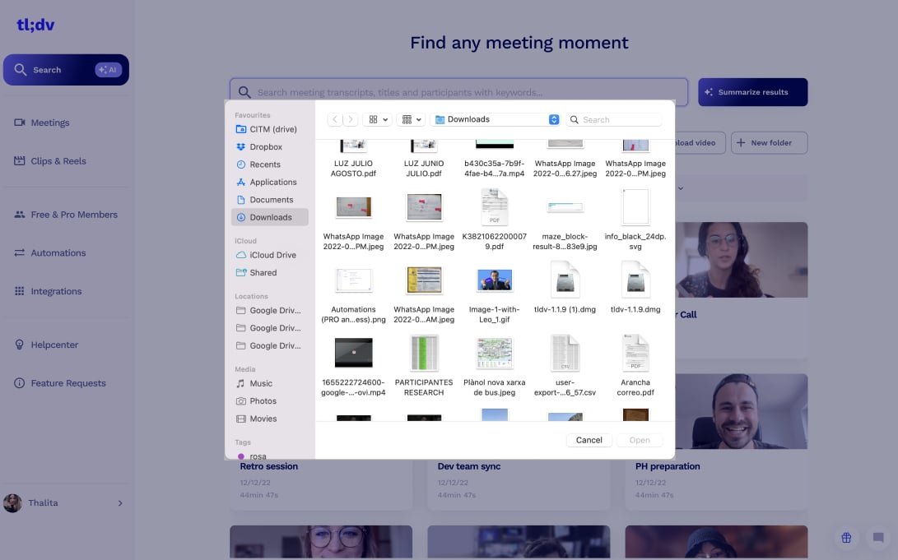
Task: Select the K38210622000079.pdf file
Action: (x=494, y=219)
